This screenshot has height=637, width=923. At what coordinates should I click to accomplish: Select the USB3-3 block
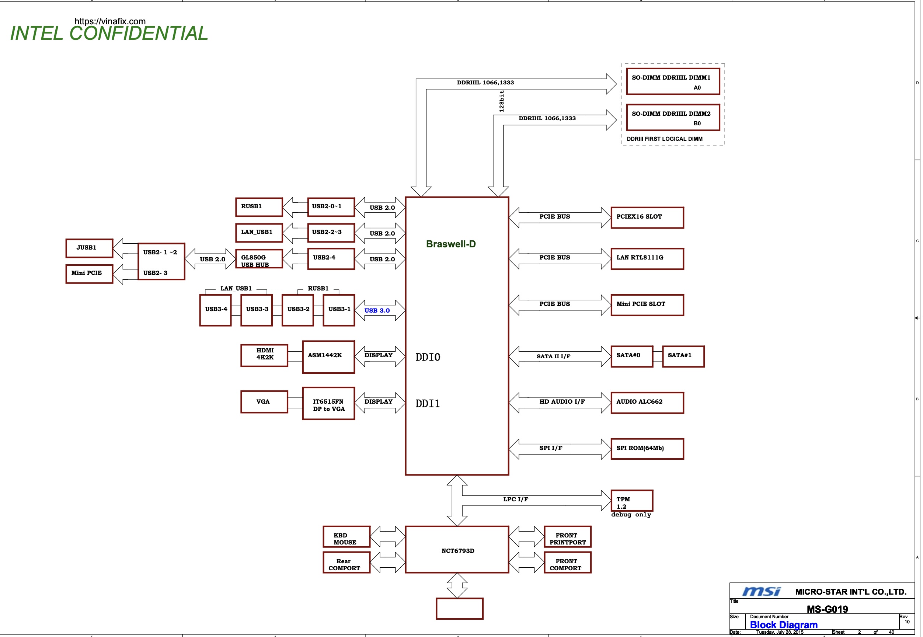[x=257, y=310]
